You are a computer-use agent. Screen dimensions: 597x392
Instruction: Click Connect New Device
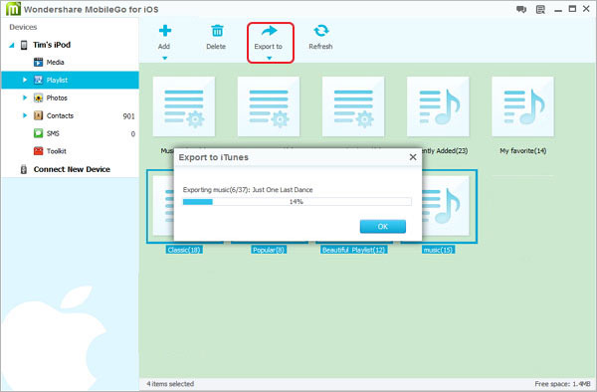[x=72, y=169]
